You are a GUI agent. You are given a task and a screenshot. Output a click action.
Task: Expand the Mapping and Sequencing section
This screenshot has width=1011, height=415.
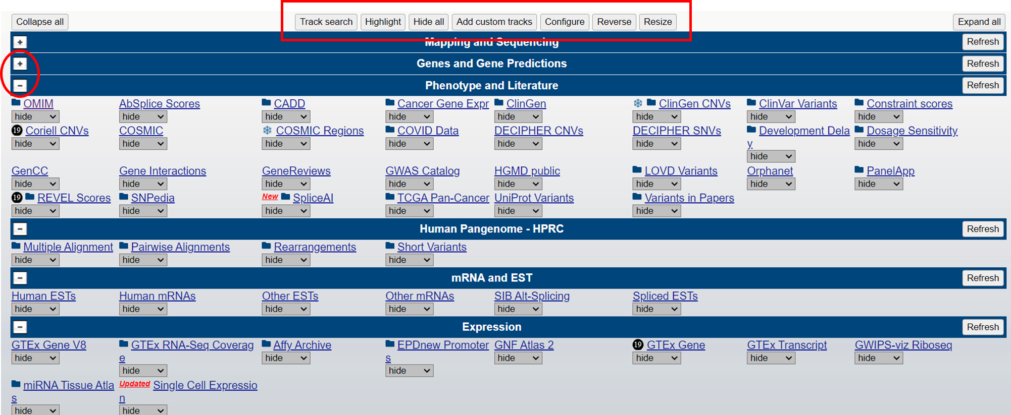[x=20, y=42]
